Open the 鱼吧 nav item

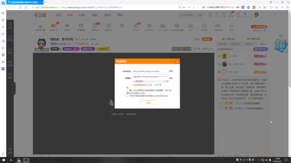120,15
